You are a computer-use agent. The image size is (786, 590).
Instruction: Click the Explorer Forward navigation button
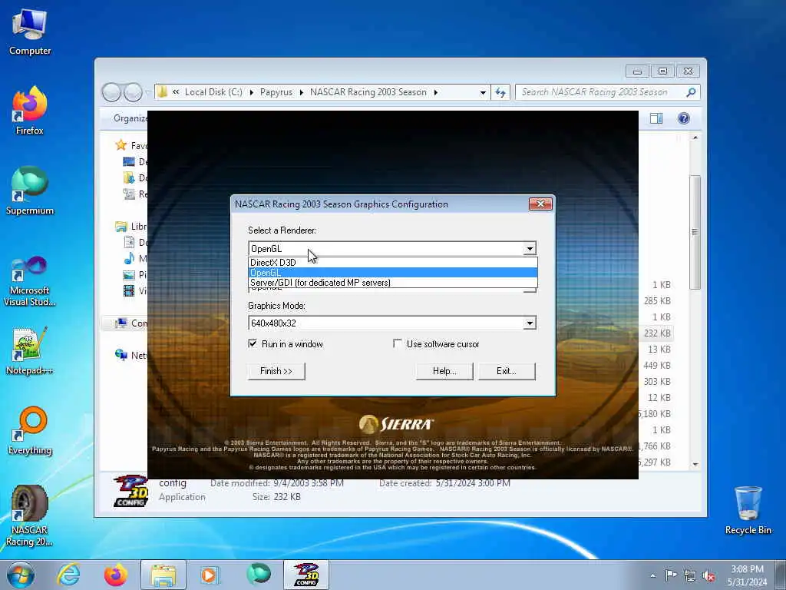pos(133,92)
